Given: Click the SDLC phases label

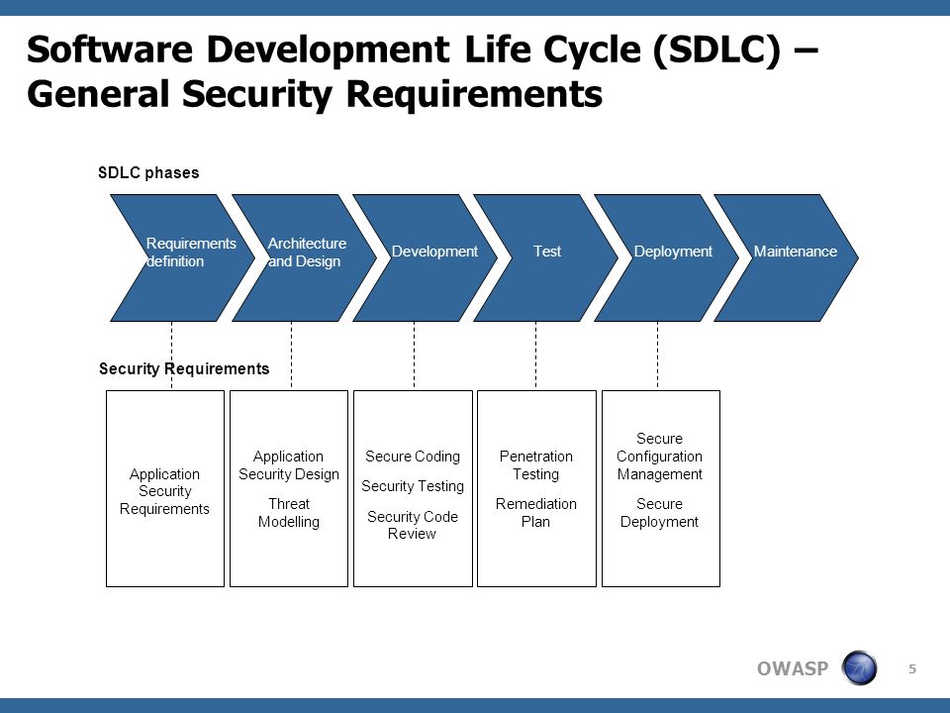Looking at the screenshot, I should click(148, 172).
